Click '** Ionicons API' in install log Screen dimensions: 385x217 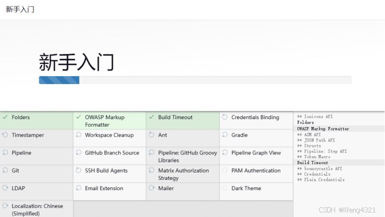click(315, 116)
